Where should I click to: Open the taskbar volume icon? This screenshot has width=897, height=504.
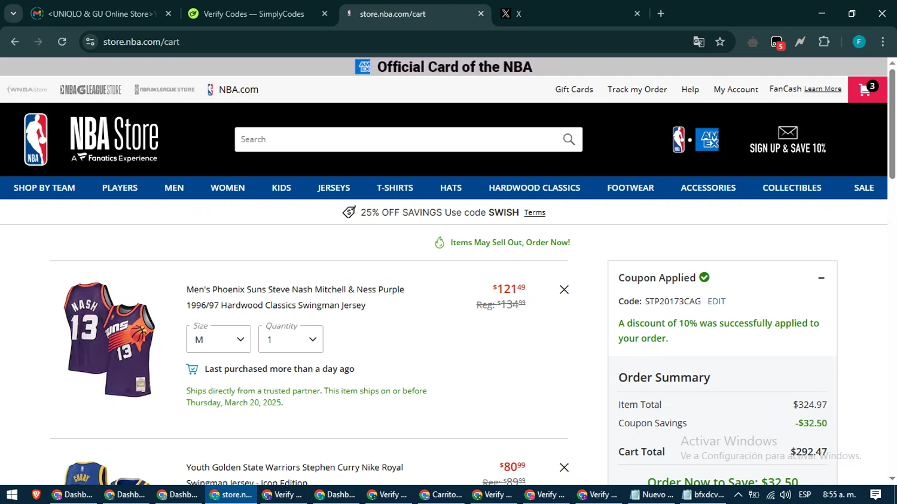click(x=785, y=494)
